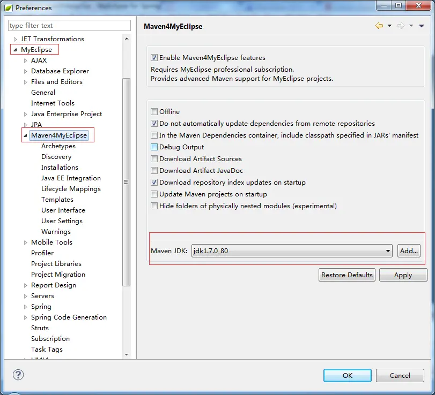Viewport: 435px width, 395px height.
Task: Click the Add... button for Maven JDK
Action: coord(409,251)
